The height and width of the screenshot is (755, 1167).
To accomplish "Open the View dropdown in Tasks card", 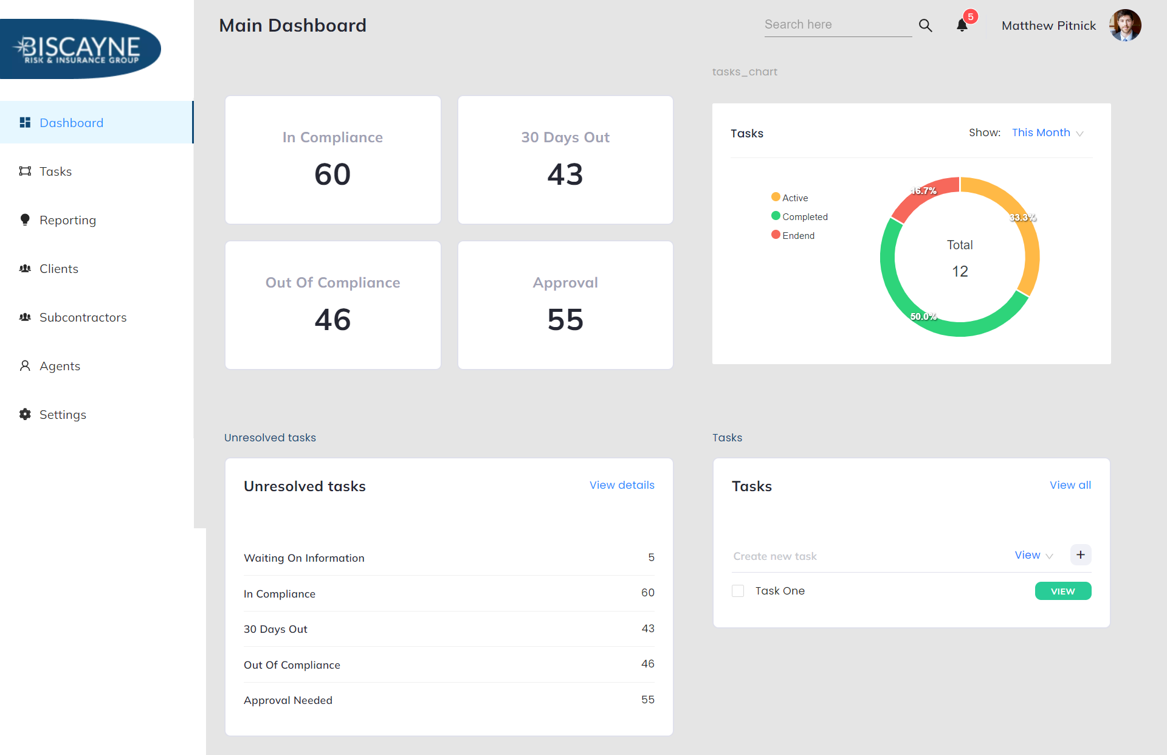I will click(x=1033, y=555).
